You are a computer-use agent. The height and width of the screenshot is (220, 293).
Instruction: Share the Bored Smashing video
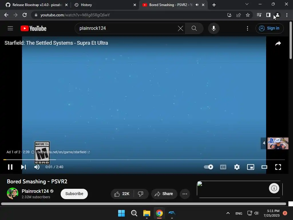(164, 194)
